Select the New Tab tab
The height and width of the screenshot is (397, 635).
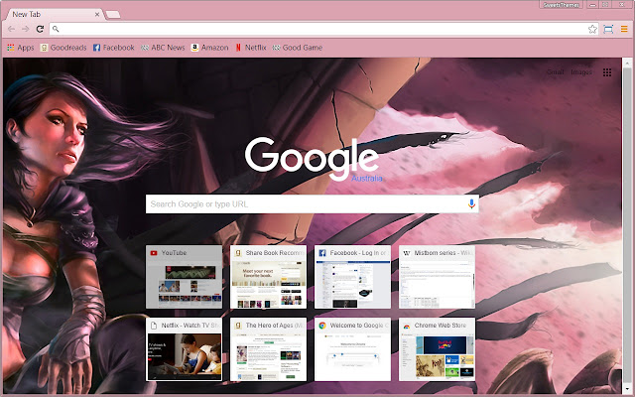click(x=53, y=14)
